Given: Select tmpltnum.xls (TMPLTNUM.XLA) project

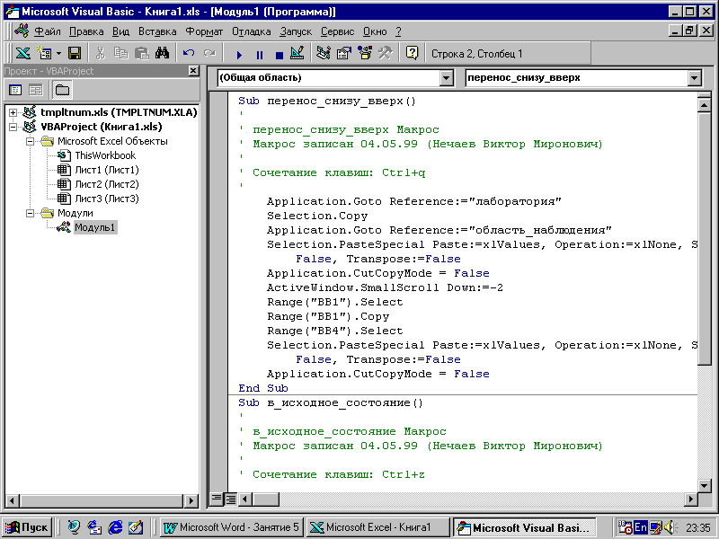Looking at the screenshot, I should [119, 112].
